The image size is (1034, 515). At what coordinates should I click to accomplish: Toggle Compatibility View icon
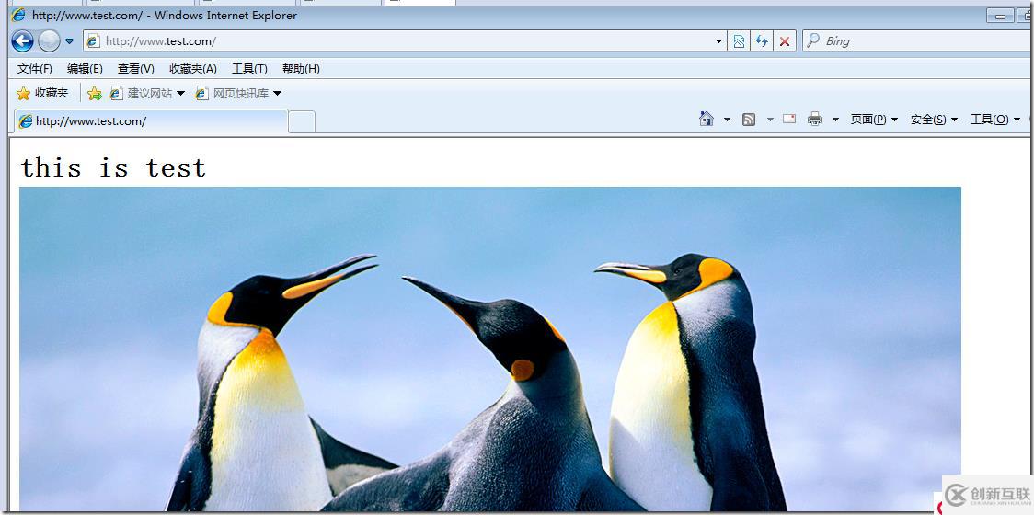pyautogui.click(x=740, y=40)
